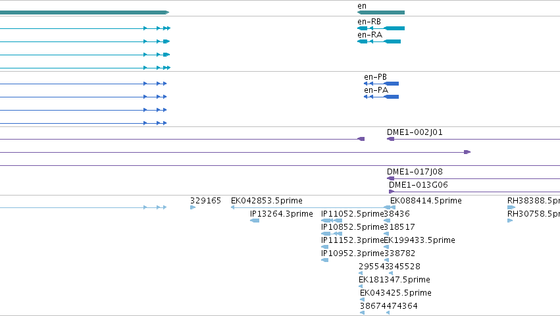Click the RH30758.5prime label
The height and width of the screenshot is (316, 560).
tap(534, 214)
